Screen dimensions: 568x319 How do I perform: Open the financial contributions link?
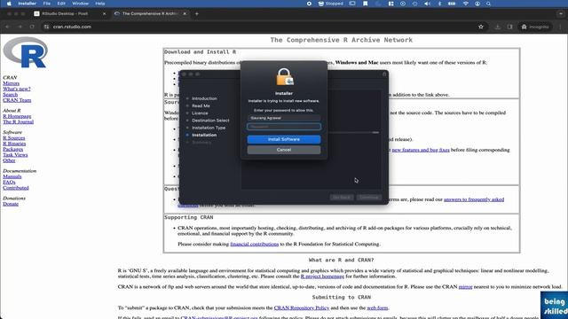[255, 245]
